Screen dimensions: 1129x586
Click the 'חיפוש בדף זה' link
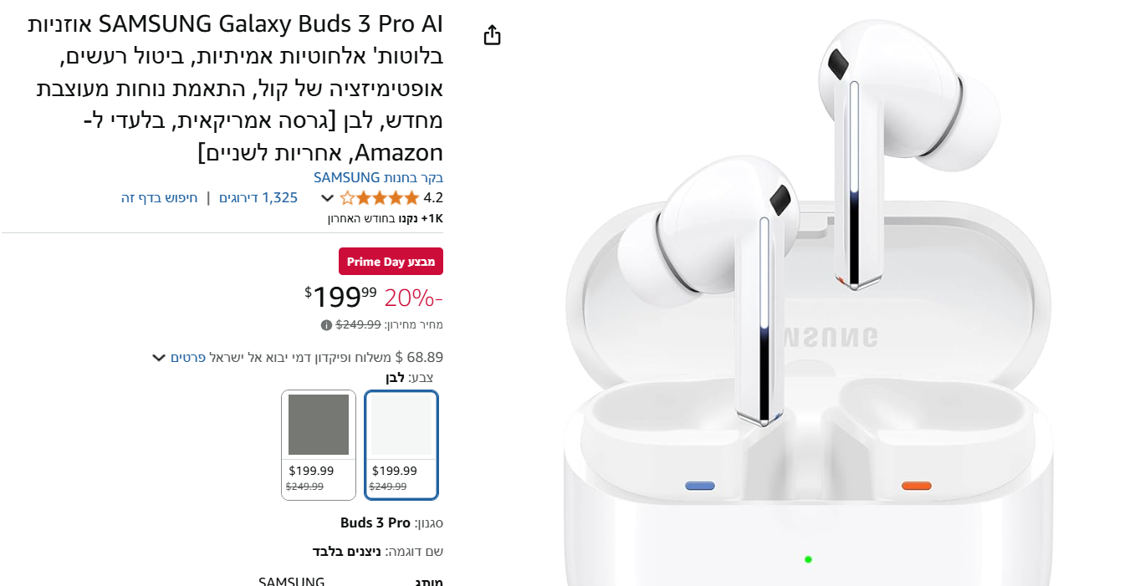coord(159,198)
